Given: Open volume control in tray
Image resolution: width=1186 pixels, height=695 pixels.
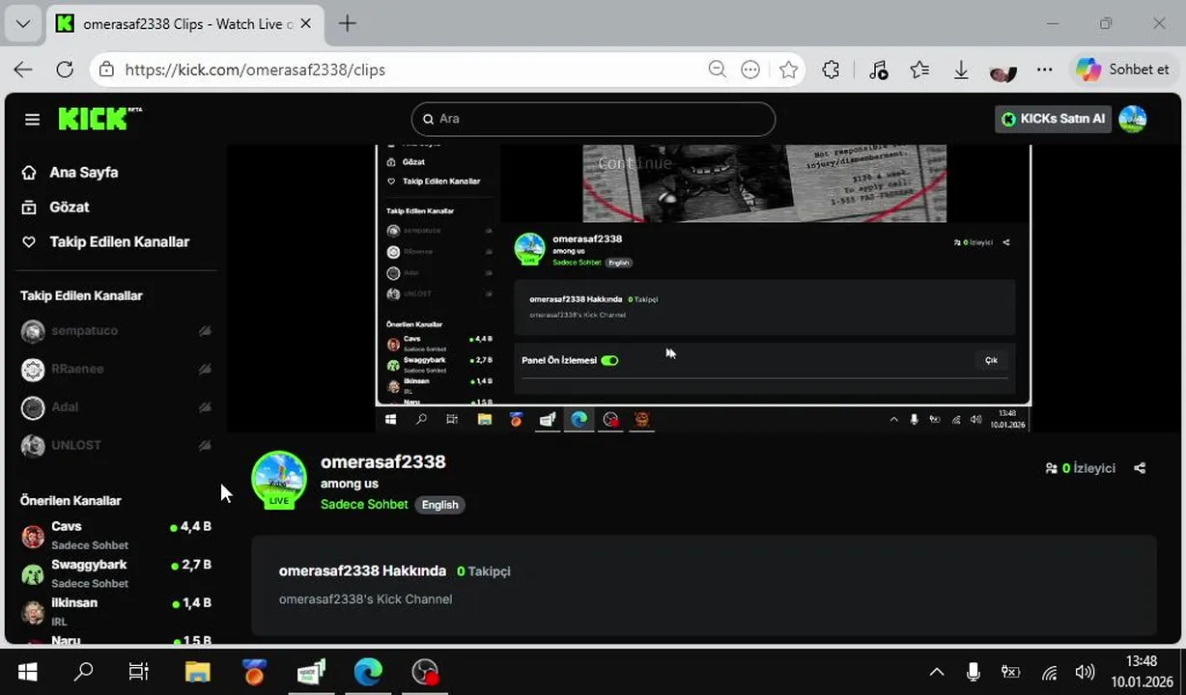Looking at the screenshot, I should point(1086,672).
